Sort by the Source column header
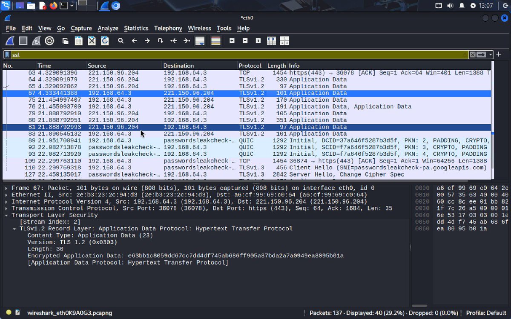This screenshot has height=319, width=511. (x=124, y=66)
